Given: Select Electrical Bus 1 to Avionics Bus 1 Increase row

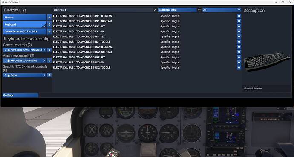Looking at the screenshot, I should (147, 21).
